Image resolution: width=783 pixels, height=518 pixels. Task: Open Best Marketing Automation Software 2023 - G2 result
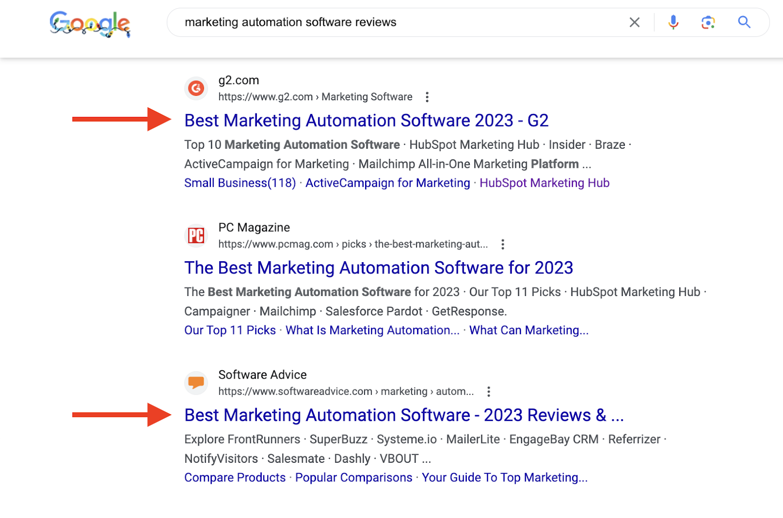coord(367,120)
